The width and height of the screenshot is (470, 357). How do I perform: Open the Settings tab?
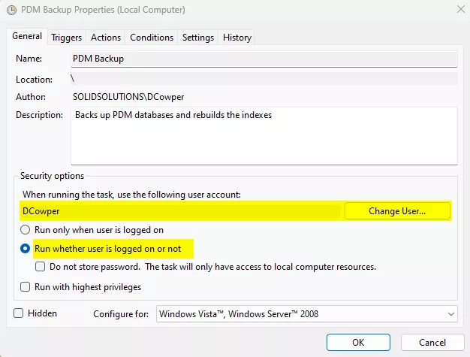[x=198, y=38]
